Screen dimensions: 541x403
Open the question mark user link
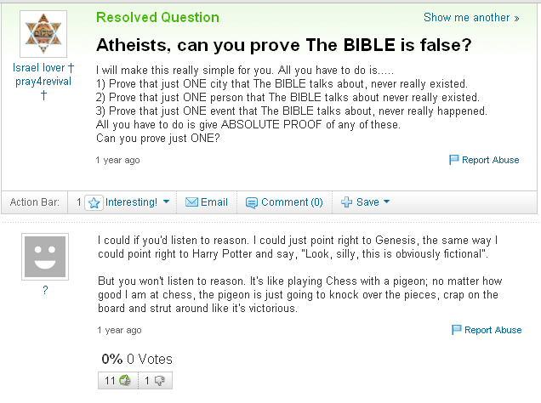[45, 290]
